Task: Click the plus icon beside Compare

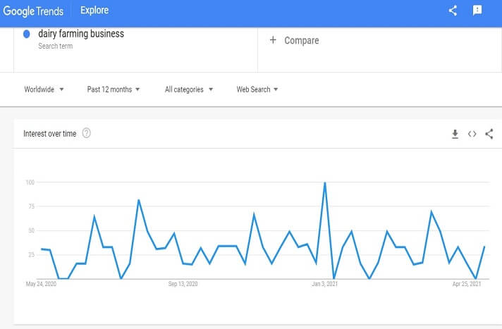Action: [273, 40]
